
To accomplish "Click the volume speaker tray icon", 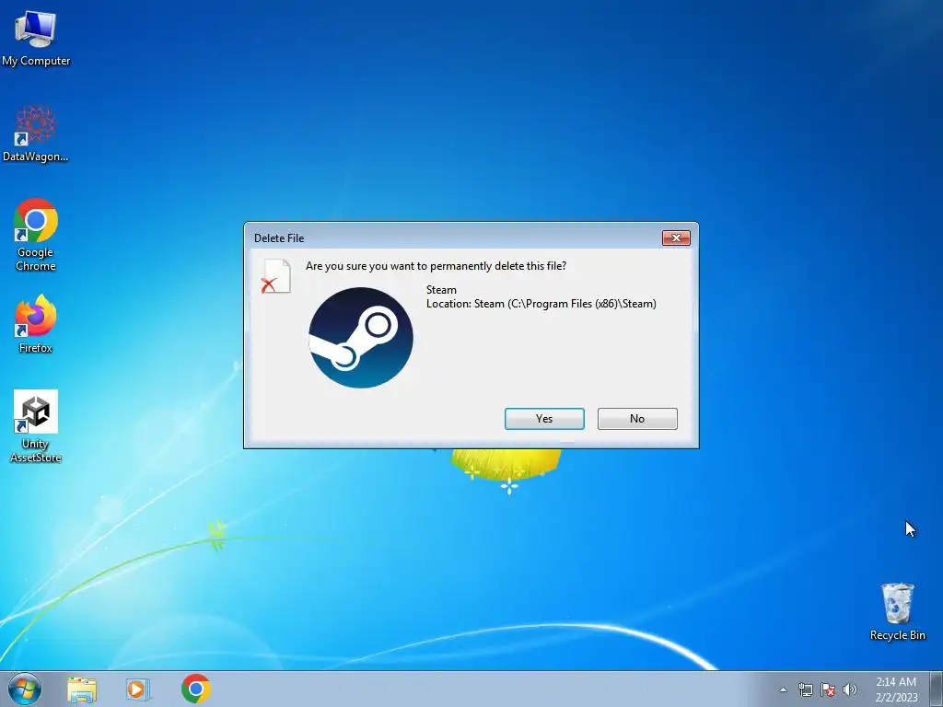I will click(850, 690).
